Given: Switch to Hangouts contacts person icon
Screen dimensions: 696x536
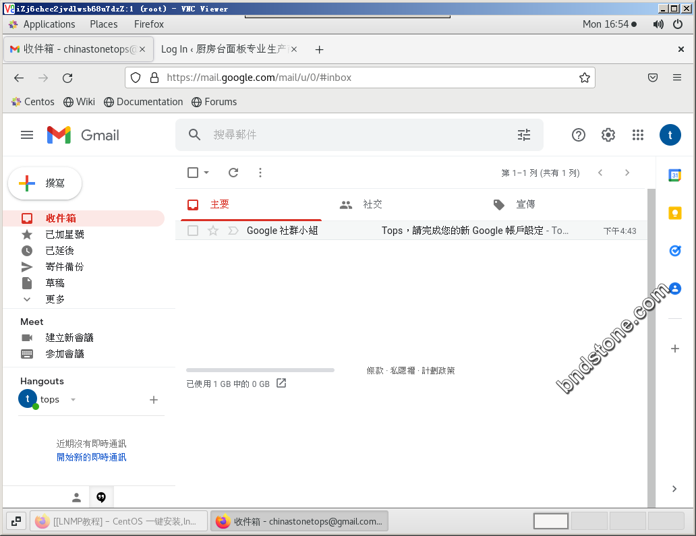Looking at the screenshot, I should click(x=76, y=498).
